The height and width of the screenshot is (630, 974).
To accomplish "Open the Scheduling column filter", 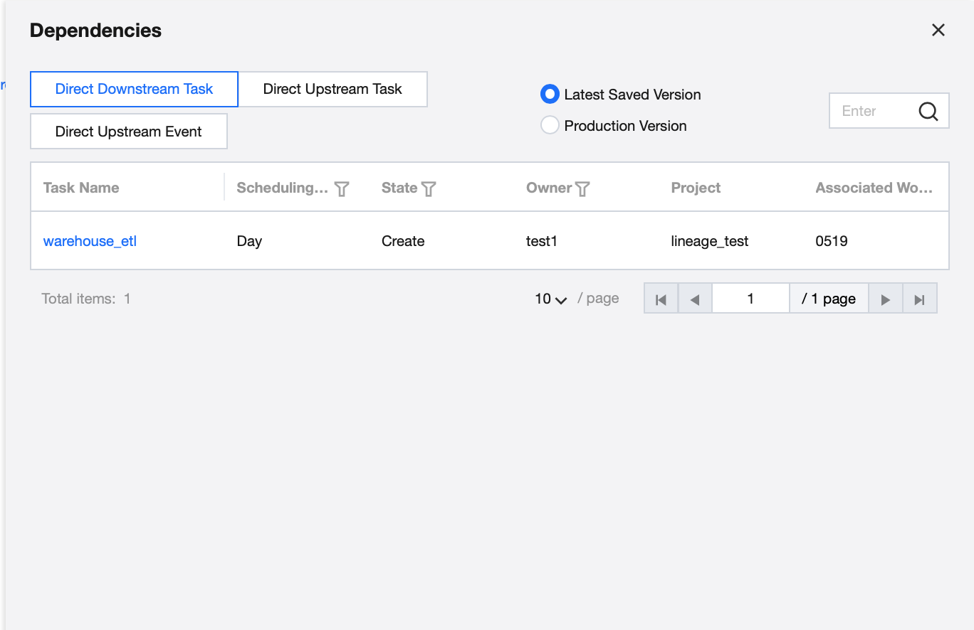I will (x=342, y=188).
